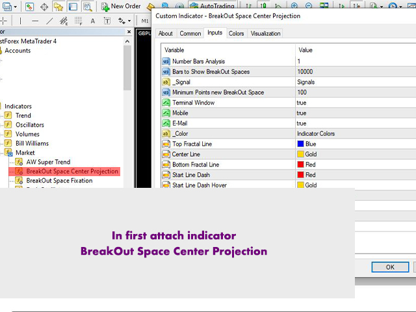The width and height of the screenshot is (416, 312).
Task: Pick the Center Line gold swatch
Action: 300,154
